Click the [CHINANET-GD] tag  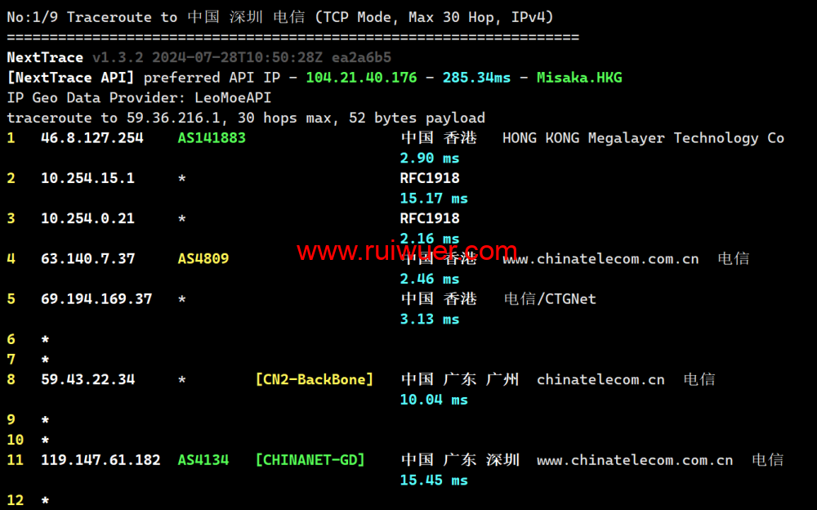point(310,460)
